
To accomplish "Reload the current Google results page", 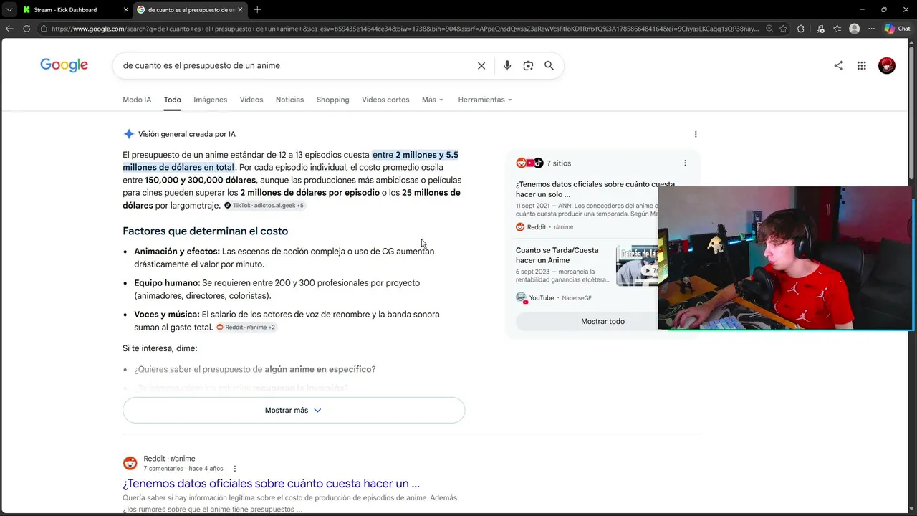I will pyautogui.click(x=27, y=29).
